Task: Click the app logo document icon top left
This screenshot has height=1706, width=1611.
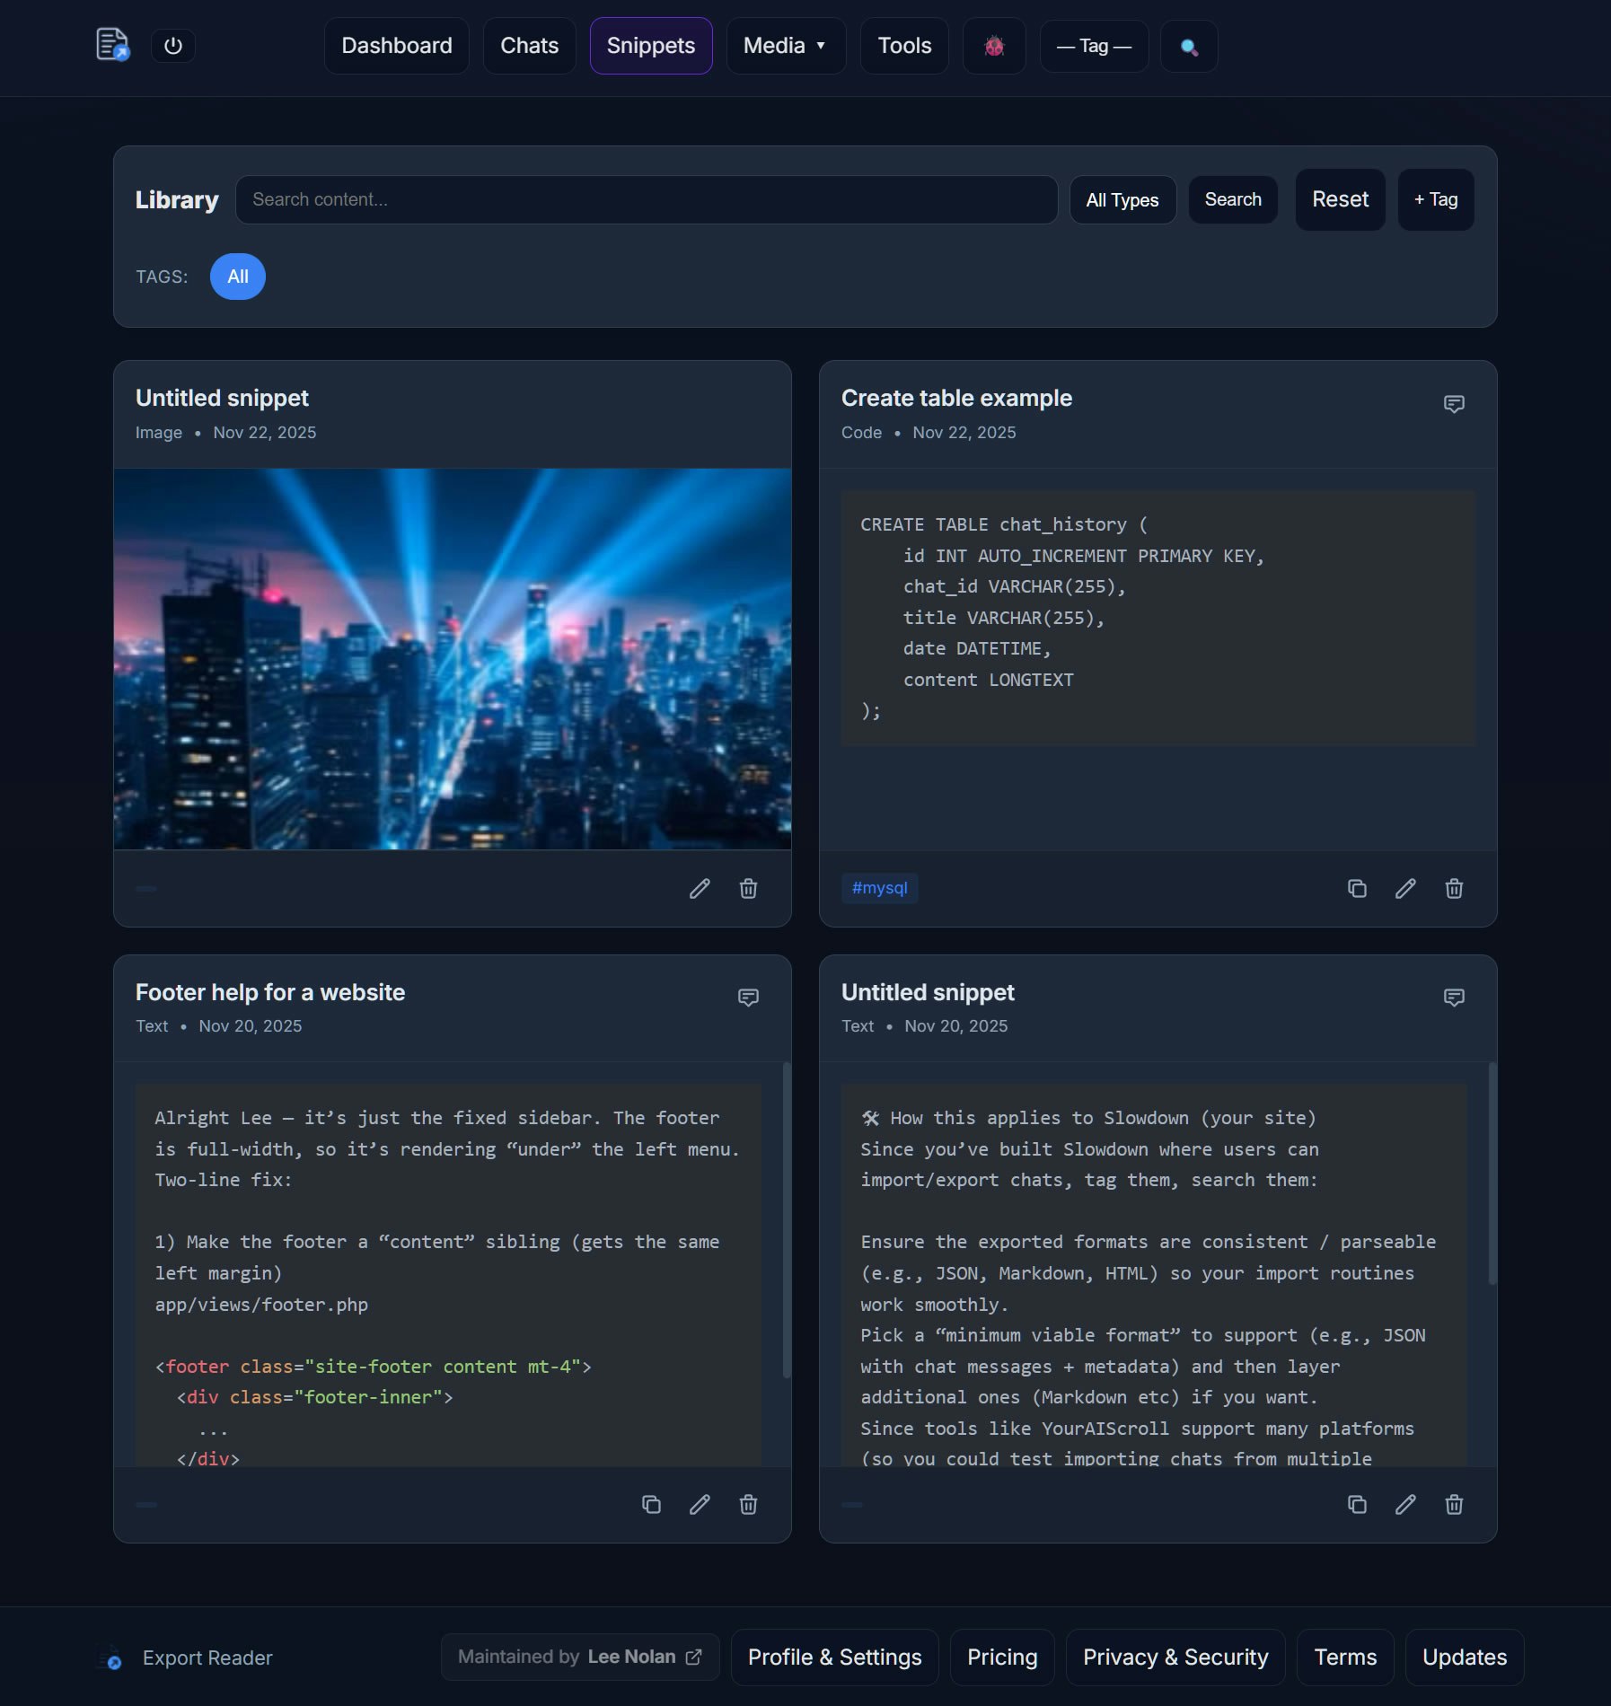Action: 113,44
